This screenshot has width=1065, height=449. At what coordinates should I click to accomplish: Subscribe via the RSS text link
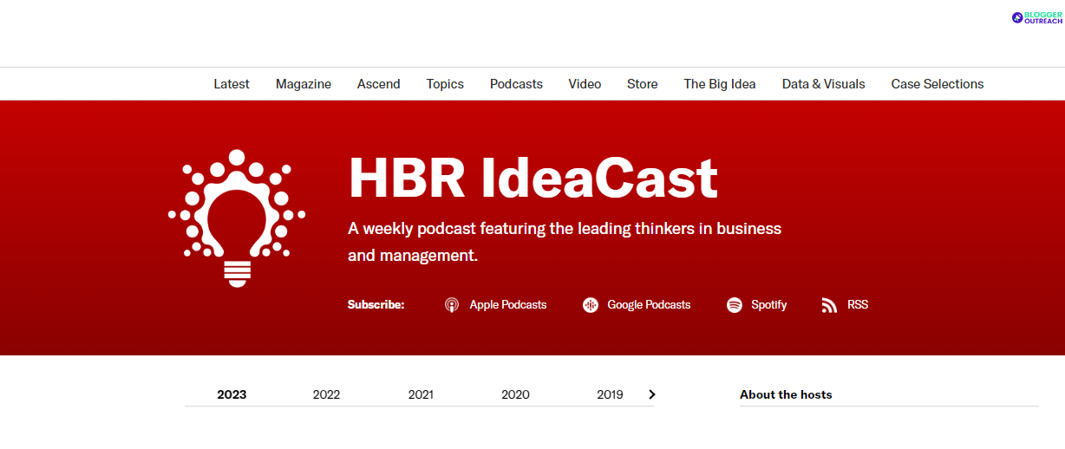pyautogui.click(x=858, y=305)
